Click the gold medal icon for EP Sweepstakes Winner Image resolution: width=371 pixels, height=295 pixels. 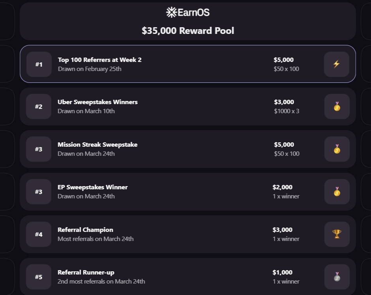pos(337,191)
